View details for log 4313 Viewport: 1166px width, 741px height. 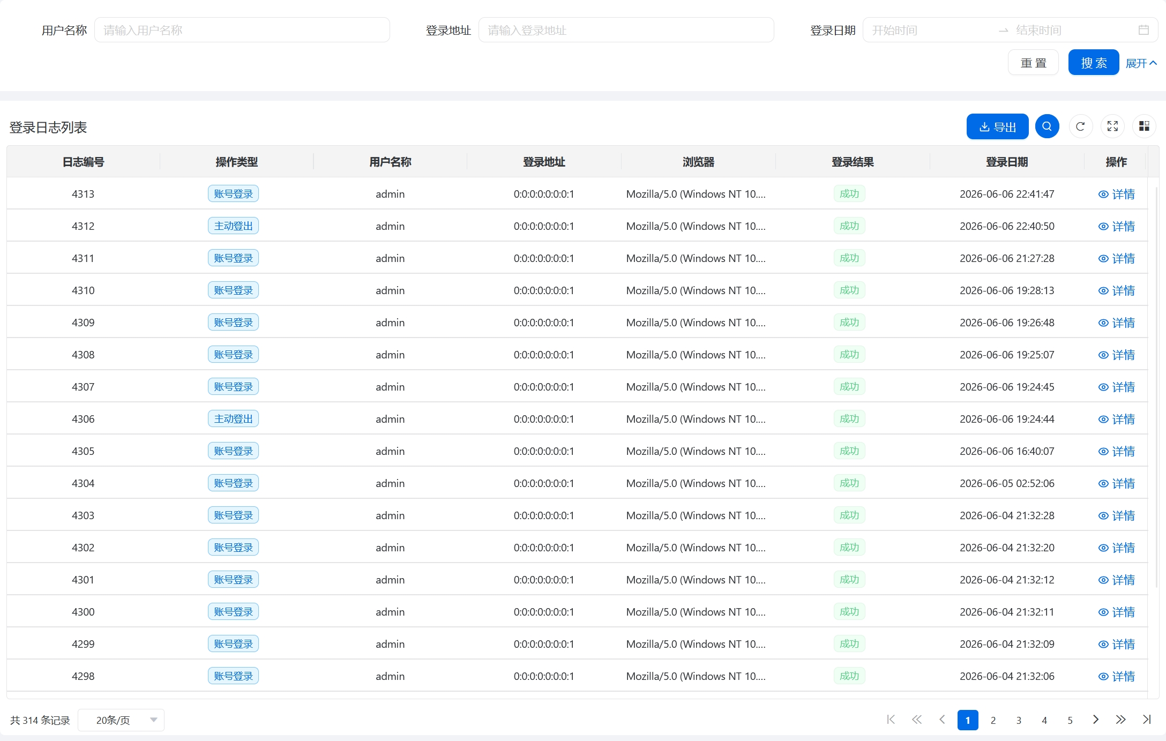1117,194
